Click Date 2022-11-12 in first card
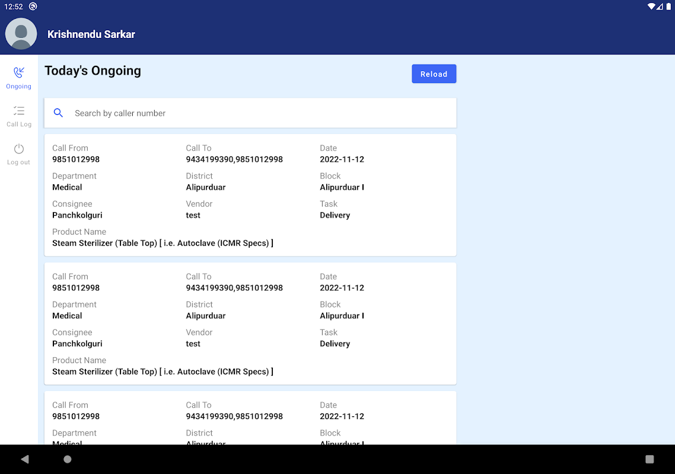 [x=342, y=159]
